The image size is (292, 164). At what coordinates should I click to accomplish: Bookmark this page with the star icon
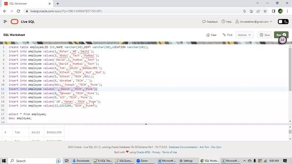tap(265, 11)
